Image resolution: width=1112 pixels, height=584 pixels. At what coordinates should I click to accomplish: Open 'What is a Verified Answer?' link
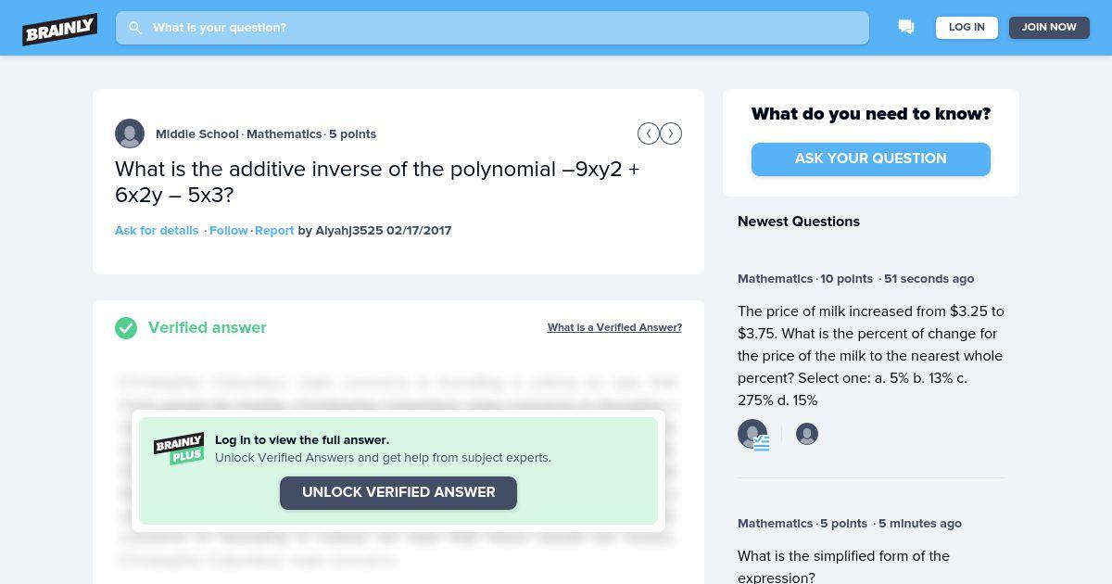click(614, 327)
